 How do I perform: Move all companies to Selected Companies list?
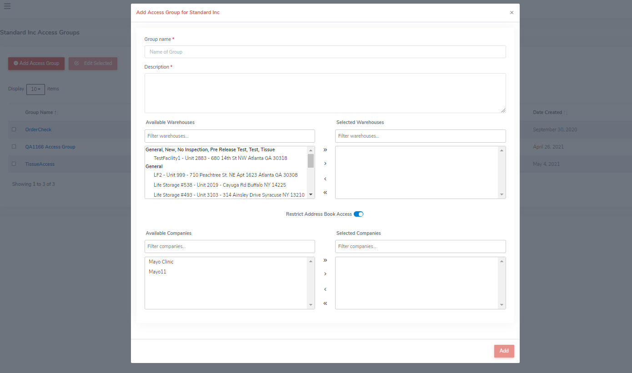[x=325, y=260]
